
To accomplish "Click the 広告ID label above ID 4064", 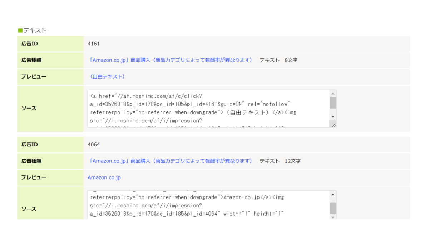I will click(30, 144).
